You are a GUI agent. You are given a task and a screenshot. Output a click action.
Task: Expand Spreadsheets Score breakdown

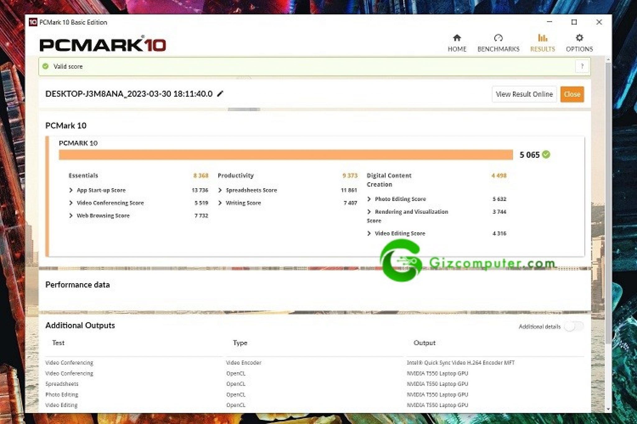coord(220,190)
